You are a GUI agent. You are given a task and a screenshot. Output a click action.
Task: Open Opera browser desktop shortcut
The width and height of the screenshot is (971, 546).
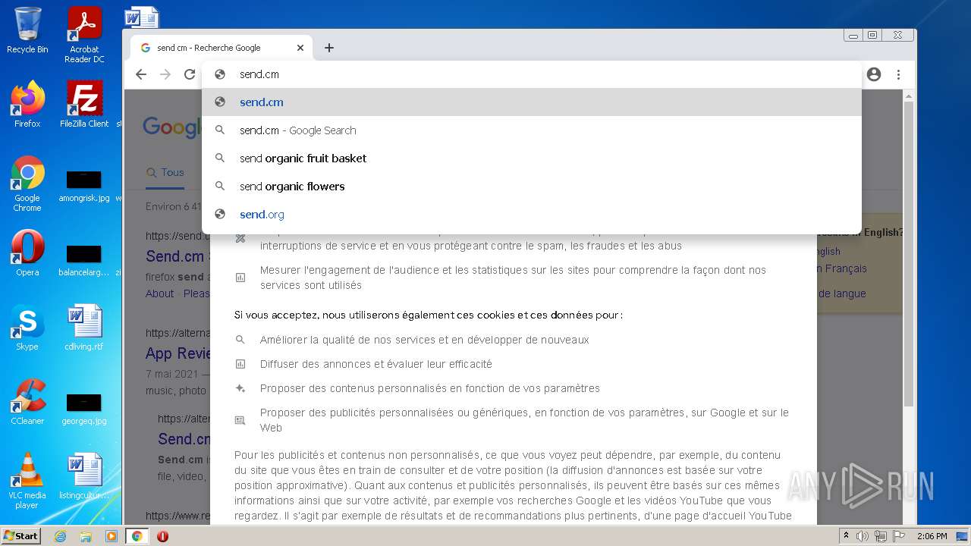pos(27,253)
